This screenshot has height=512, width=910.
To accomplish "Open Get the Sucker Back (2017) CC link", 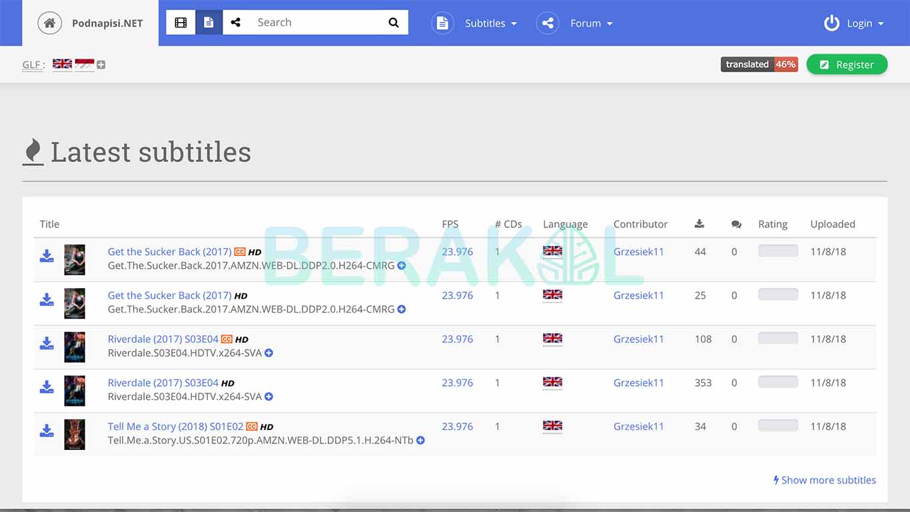I will [170, 252].
